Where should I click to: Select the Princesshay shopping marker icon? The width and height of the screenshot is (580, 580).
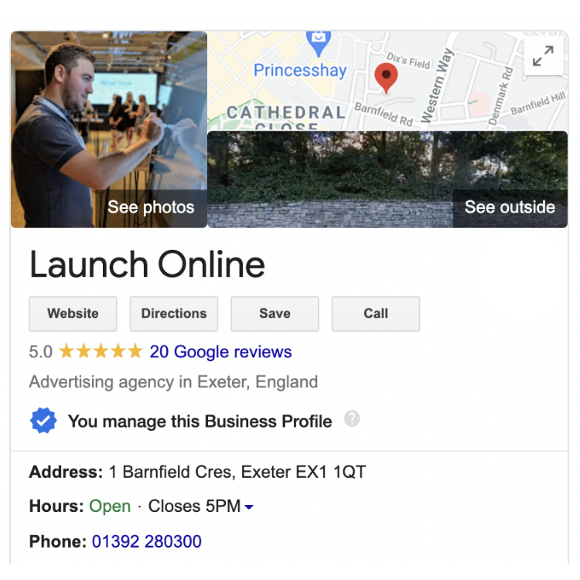click(x=319, y=43)
